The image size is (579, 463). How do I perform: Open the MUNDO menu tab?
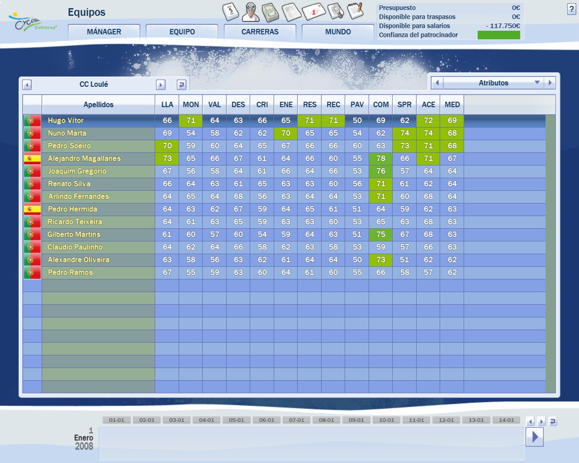338,32
